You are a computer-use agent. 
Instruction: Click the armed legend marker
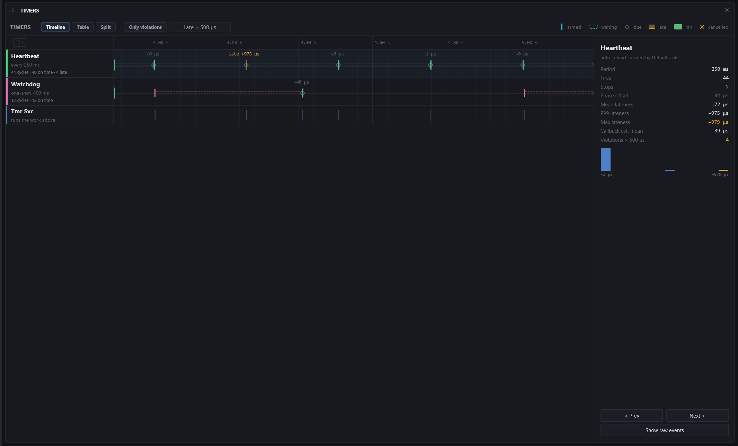[x=562, y=27]
